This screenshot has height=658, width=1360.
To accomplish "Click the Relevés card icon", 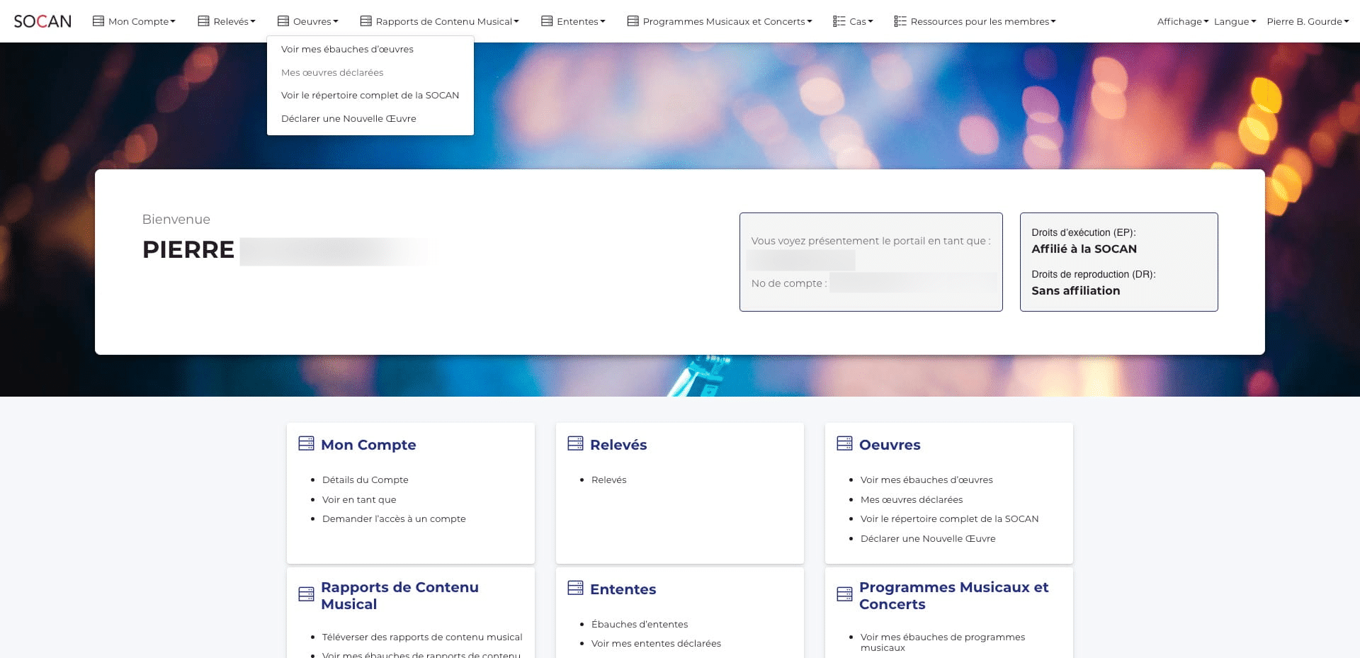I will coord(575,443).
